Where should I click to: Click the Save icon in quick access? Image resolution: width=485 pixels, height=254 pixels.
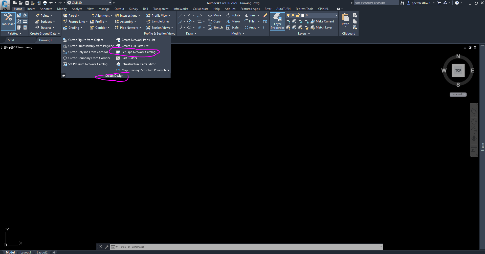pyautogui.click(x=27, y=3)
